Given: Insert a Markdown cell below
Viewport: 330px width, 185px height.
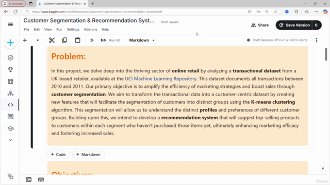Looking at the screenshot, I should click(x=88, y=154).
